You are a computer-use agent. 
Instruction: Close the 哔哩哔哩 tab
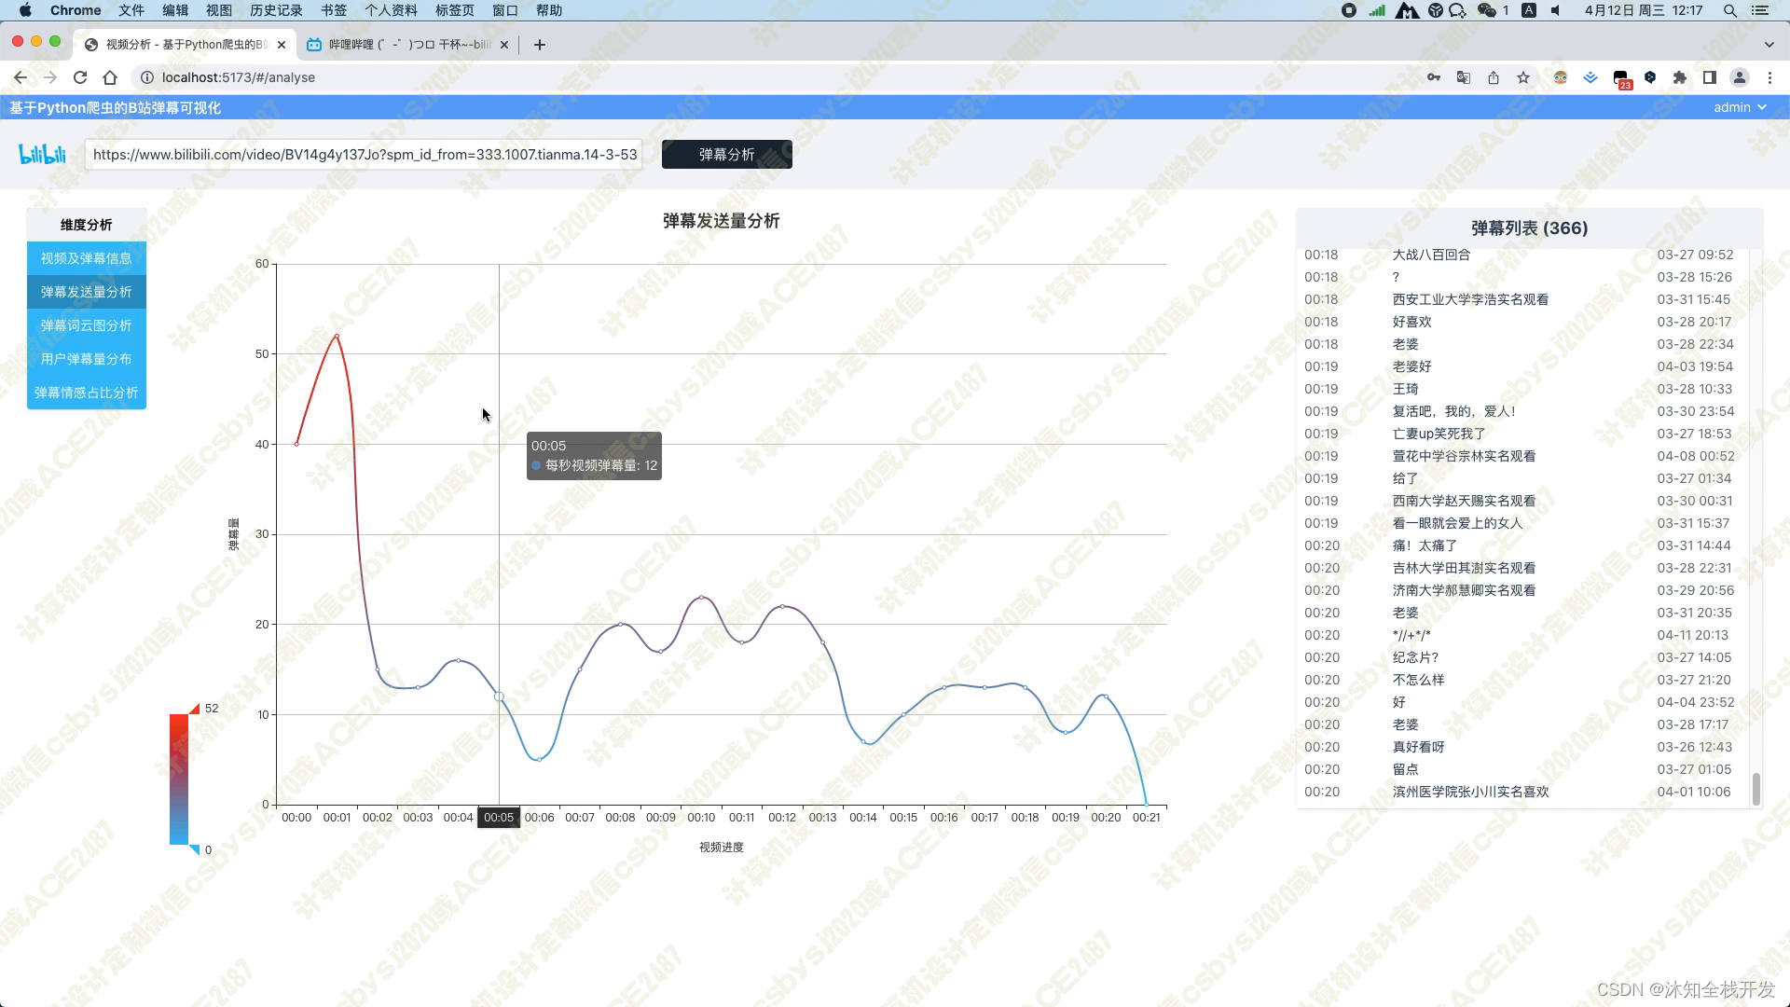click(x=504, y=45)
